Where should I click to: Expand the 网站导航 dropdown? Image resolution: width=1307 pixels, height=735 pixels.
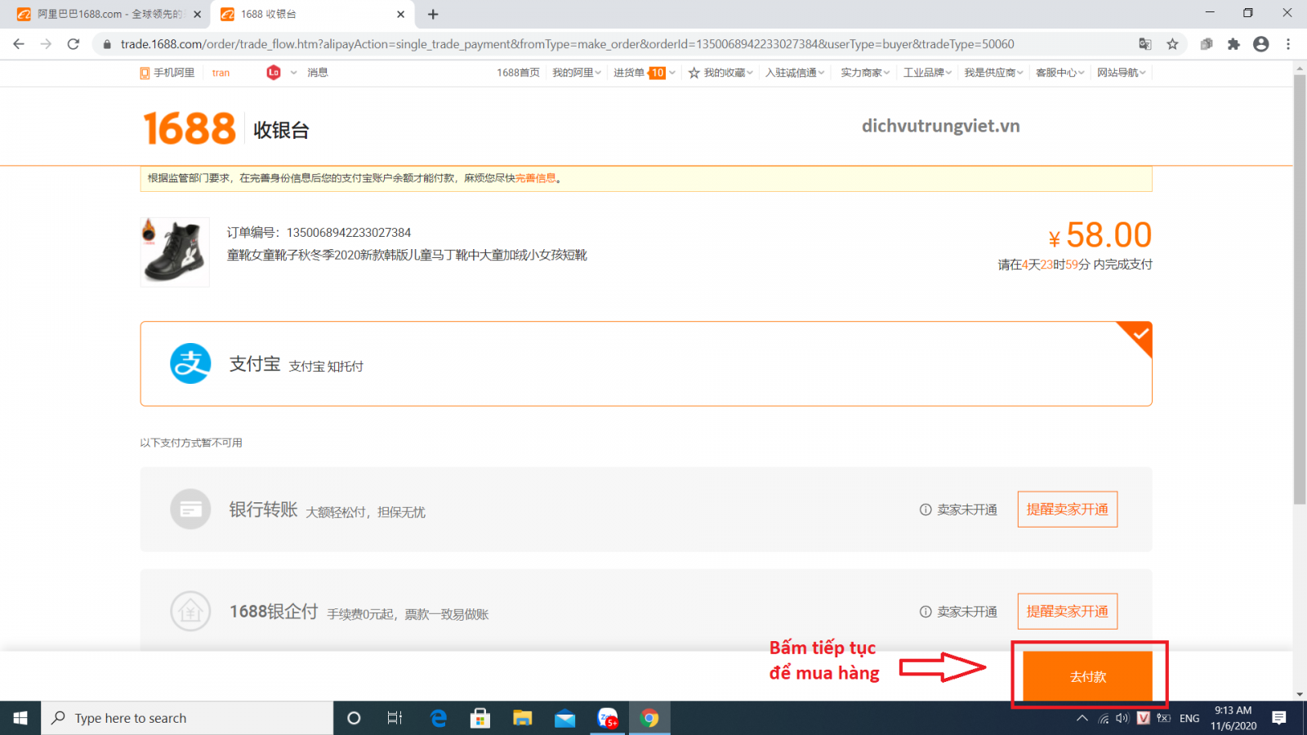1121,73
